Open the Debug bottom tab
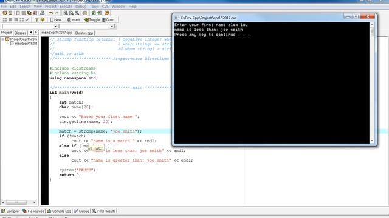 [x=81, y=211]
